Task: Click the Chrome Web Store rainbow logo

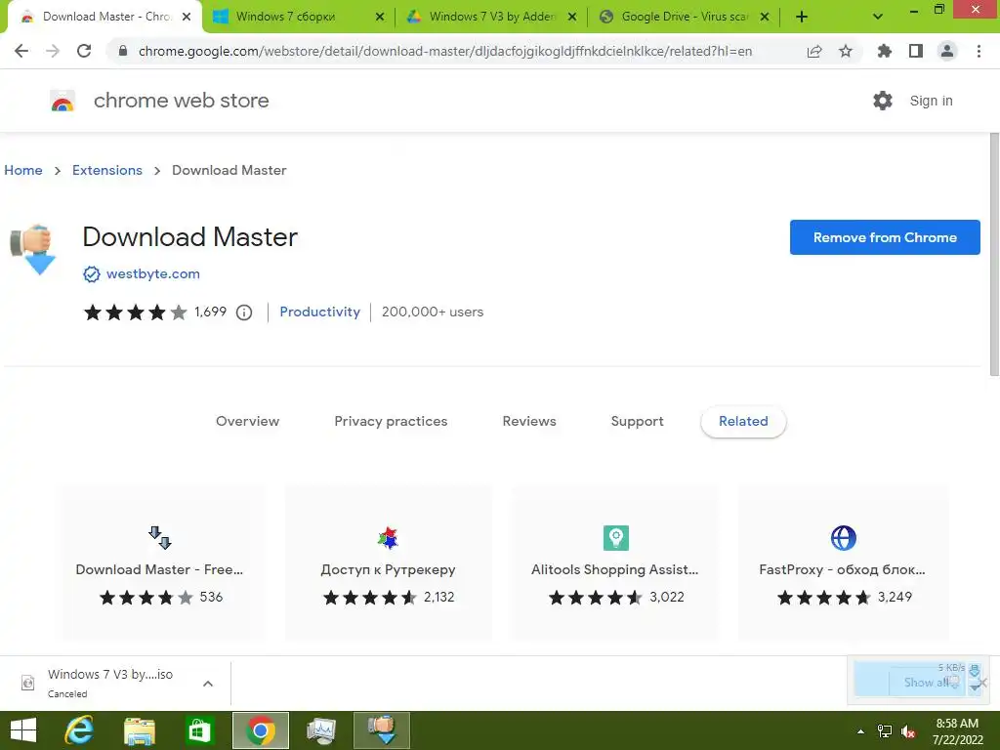Action: [x=62, y=101]
